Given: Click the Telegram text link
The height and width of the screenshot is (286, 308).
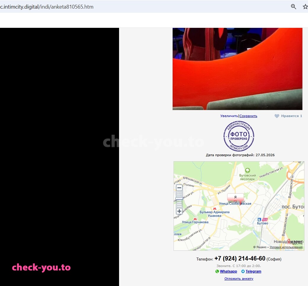Looking at the screenshot, I should click(x=254, y=271).
